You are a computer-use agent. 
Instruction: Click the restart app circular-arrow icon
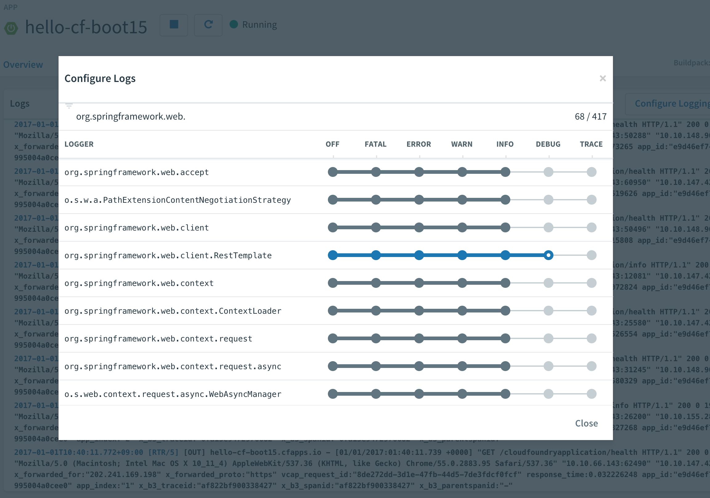click(x=208, y=25)
